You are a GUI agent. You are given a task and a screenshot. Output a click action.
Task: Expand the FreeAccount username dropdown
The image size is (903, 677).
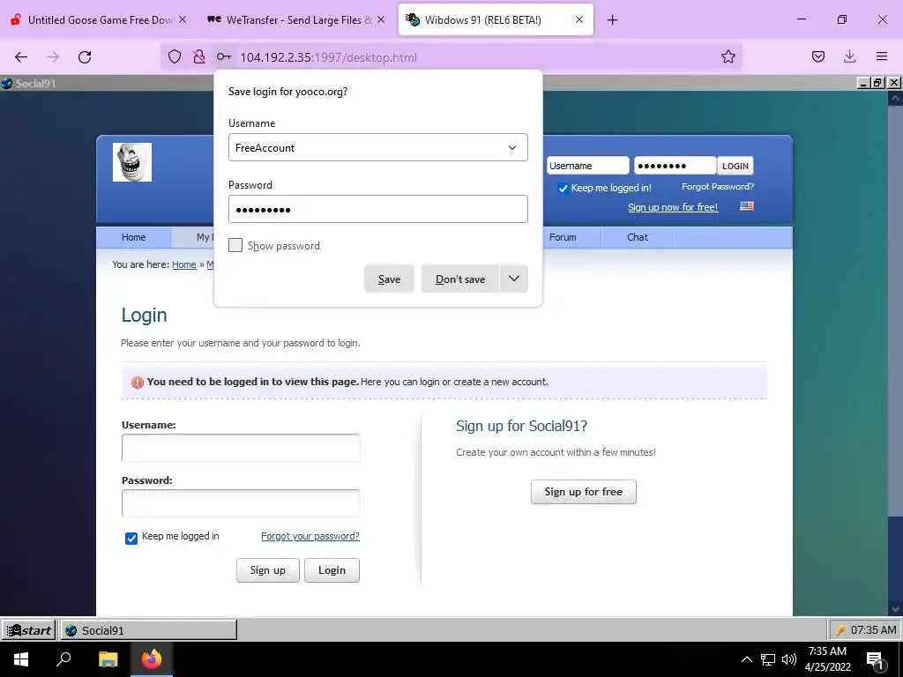tap(512, 147)
